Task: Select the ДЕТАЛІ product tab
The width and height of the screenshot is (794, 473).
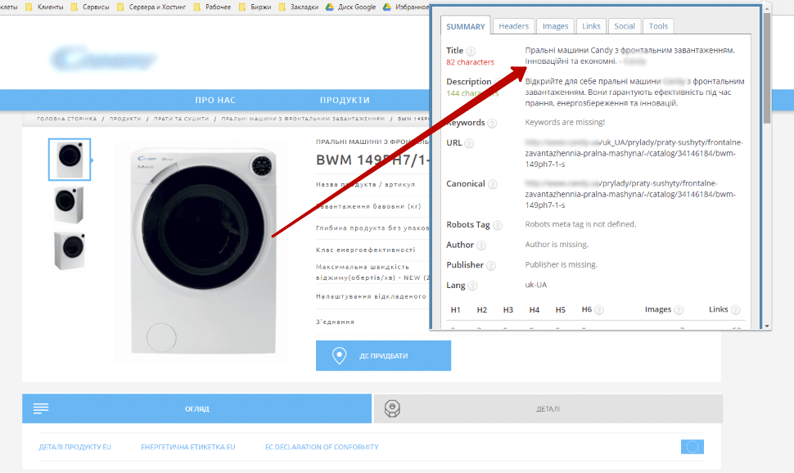Action: [548, 408]
